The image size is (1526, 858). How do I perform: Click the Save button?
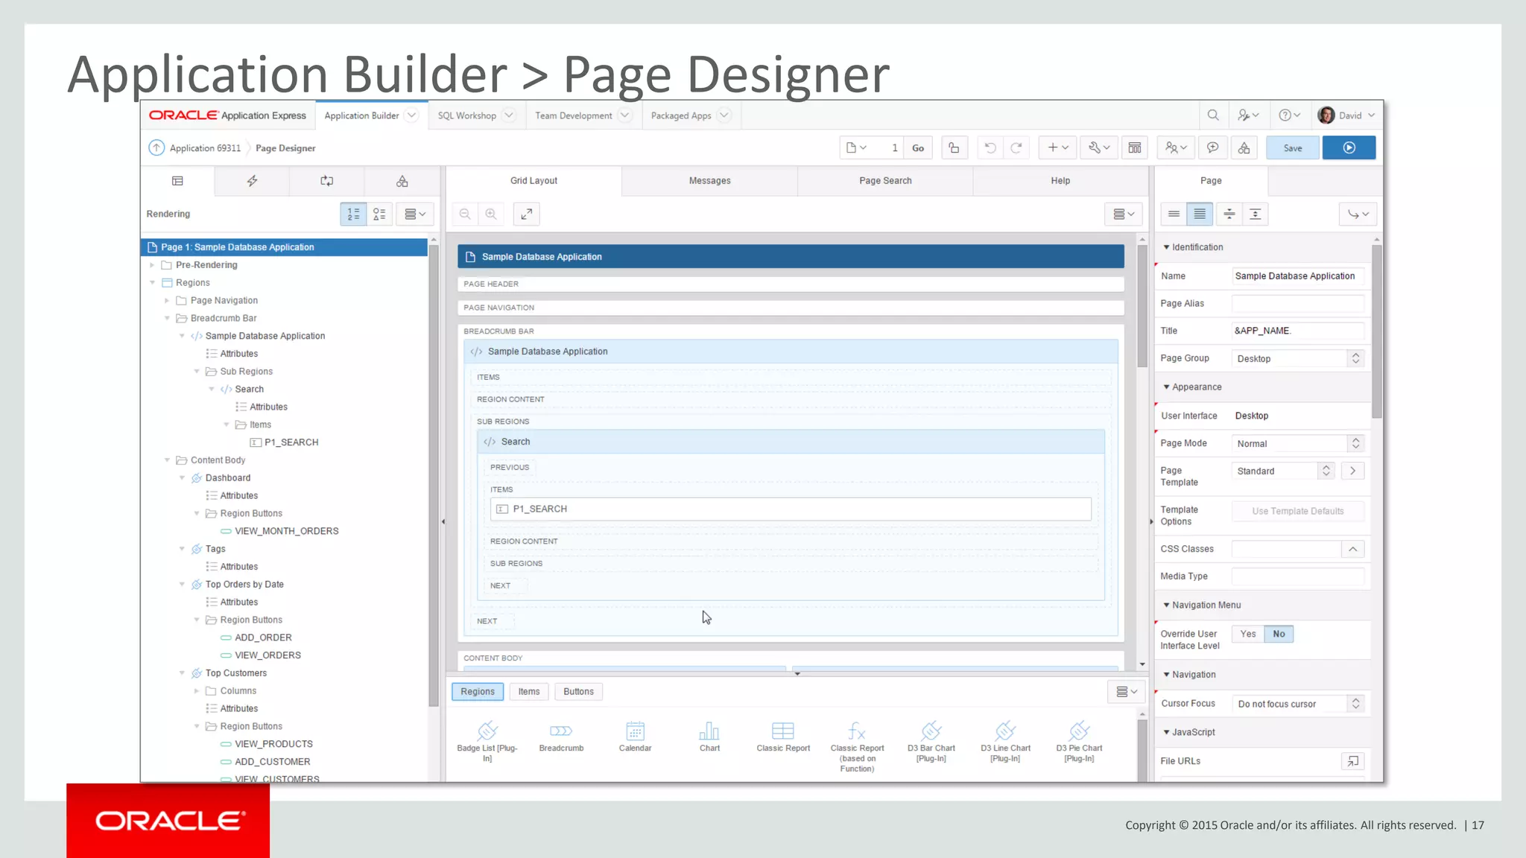pos(1293,147)
